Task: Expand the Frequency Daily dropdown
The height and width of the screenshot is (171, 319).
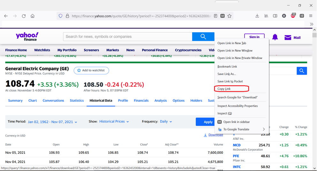Action: coord(166,121)
